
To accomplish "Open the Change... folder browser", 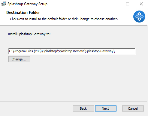I will pos(19,59).
